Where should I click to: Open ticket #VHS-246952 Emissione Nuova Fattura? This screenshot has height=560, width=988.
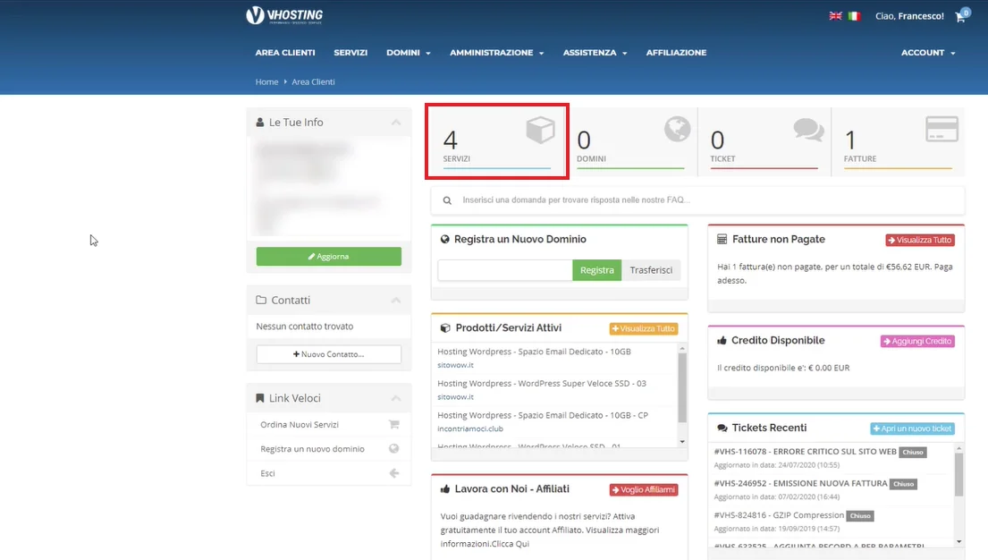click(800, 483)
